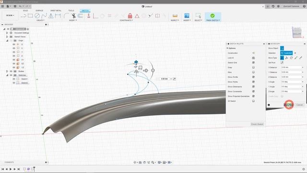Toggle visibility eye of Bodies folder
This screenshot has width=307, height=173.
click(11, 71)
